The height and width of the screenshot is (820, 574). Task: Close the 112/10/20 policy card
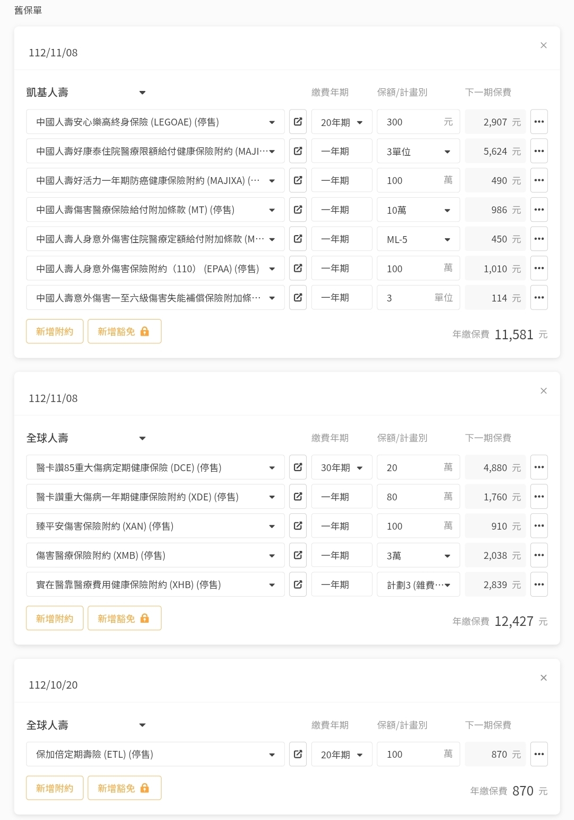pos(543,677)
